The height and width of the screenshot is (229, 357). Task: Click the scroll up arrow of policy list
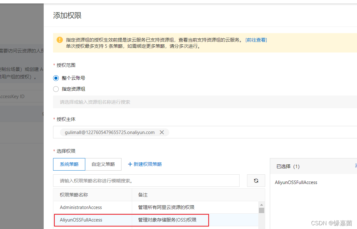pyautogui.click(x=262, y=205)
